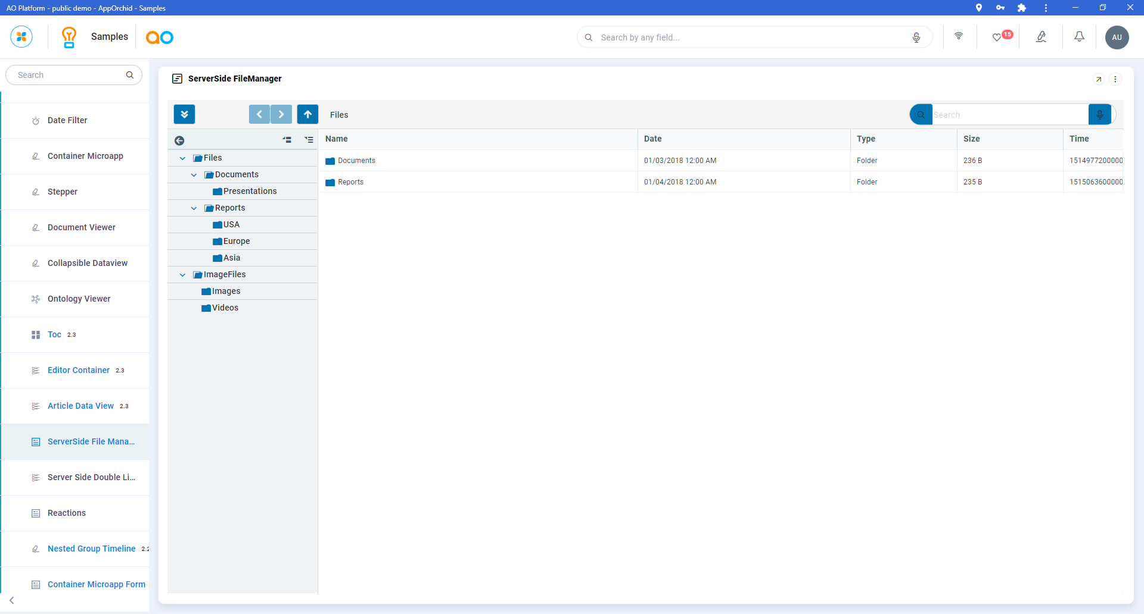Open the notifications bell

(x=1079, y=37)
